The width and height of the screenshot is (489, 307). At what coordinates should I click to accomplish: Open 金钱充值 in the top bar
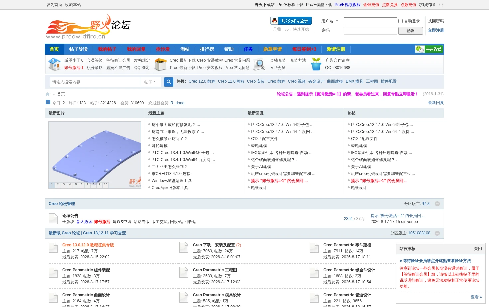click(371, 5)
